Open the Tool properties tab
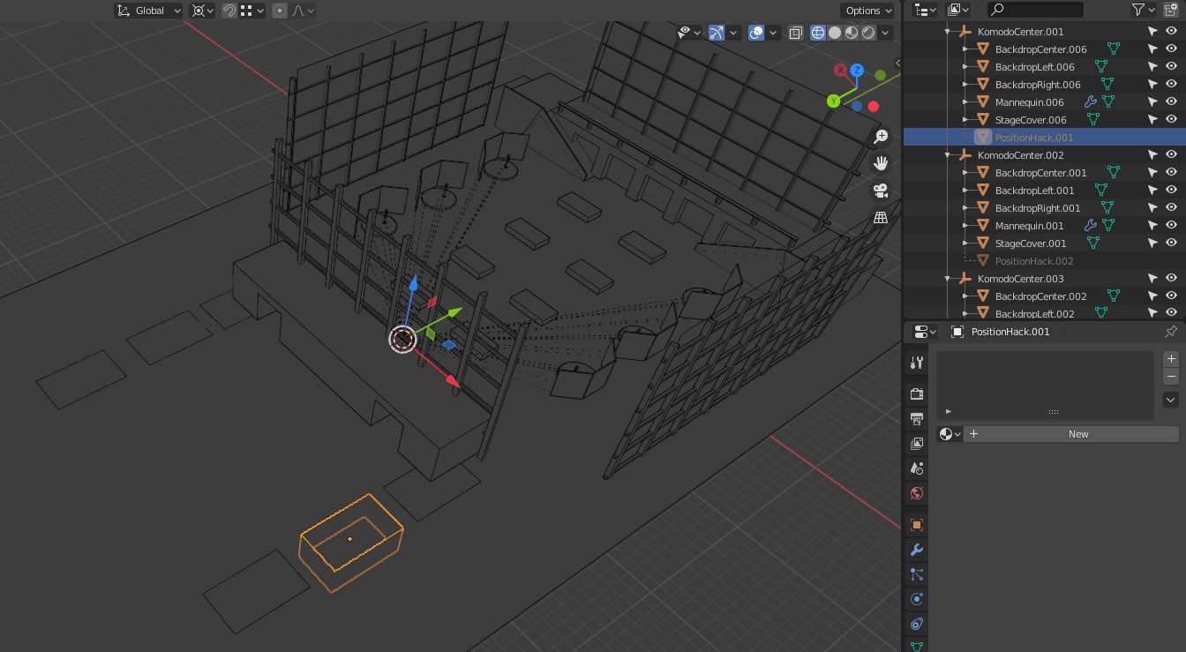The height and width of the screenshot is (652, 1186). [916, 363]
